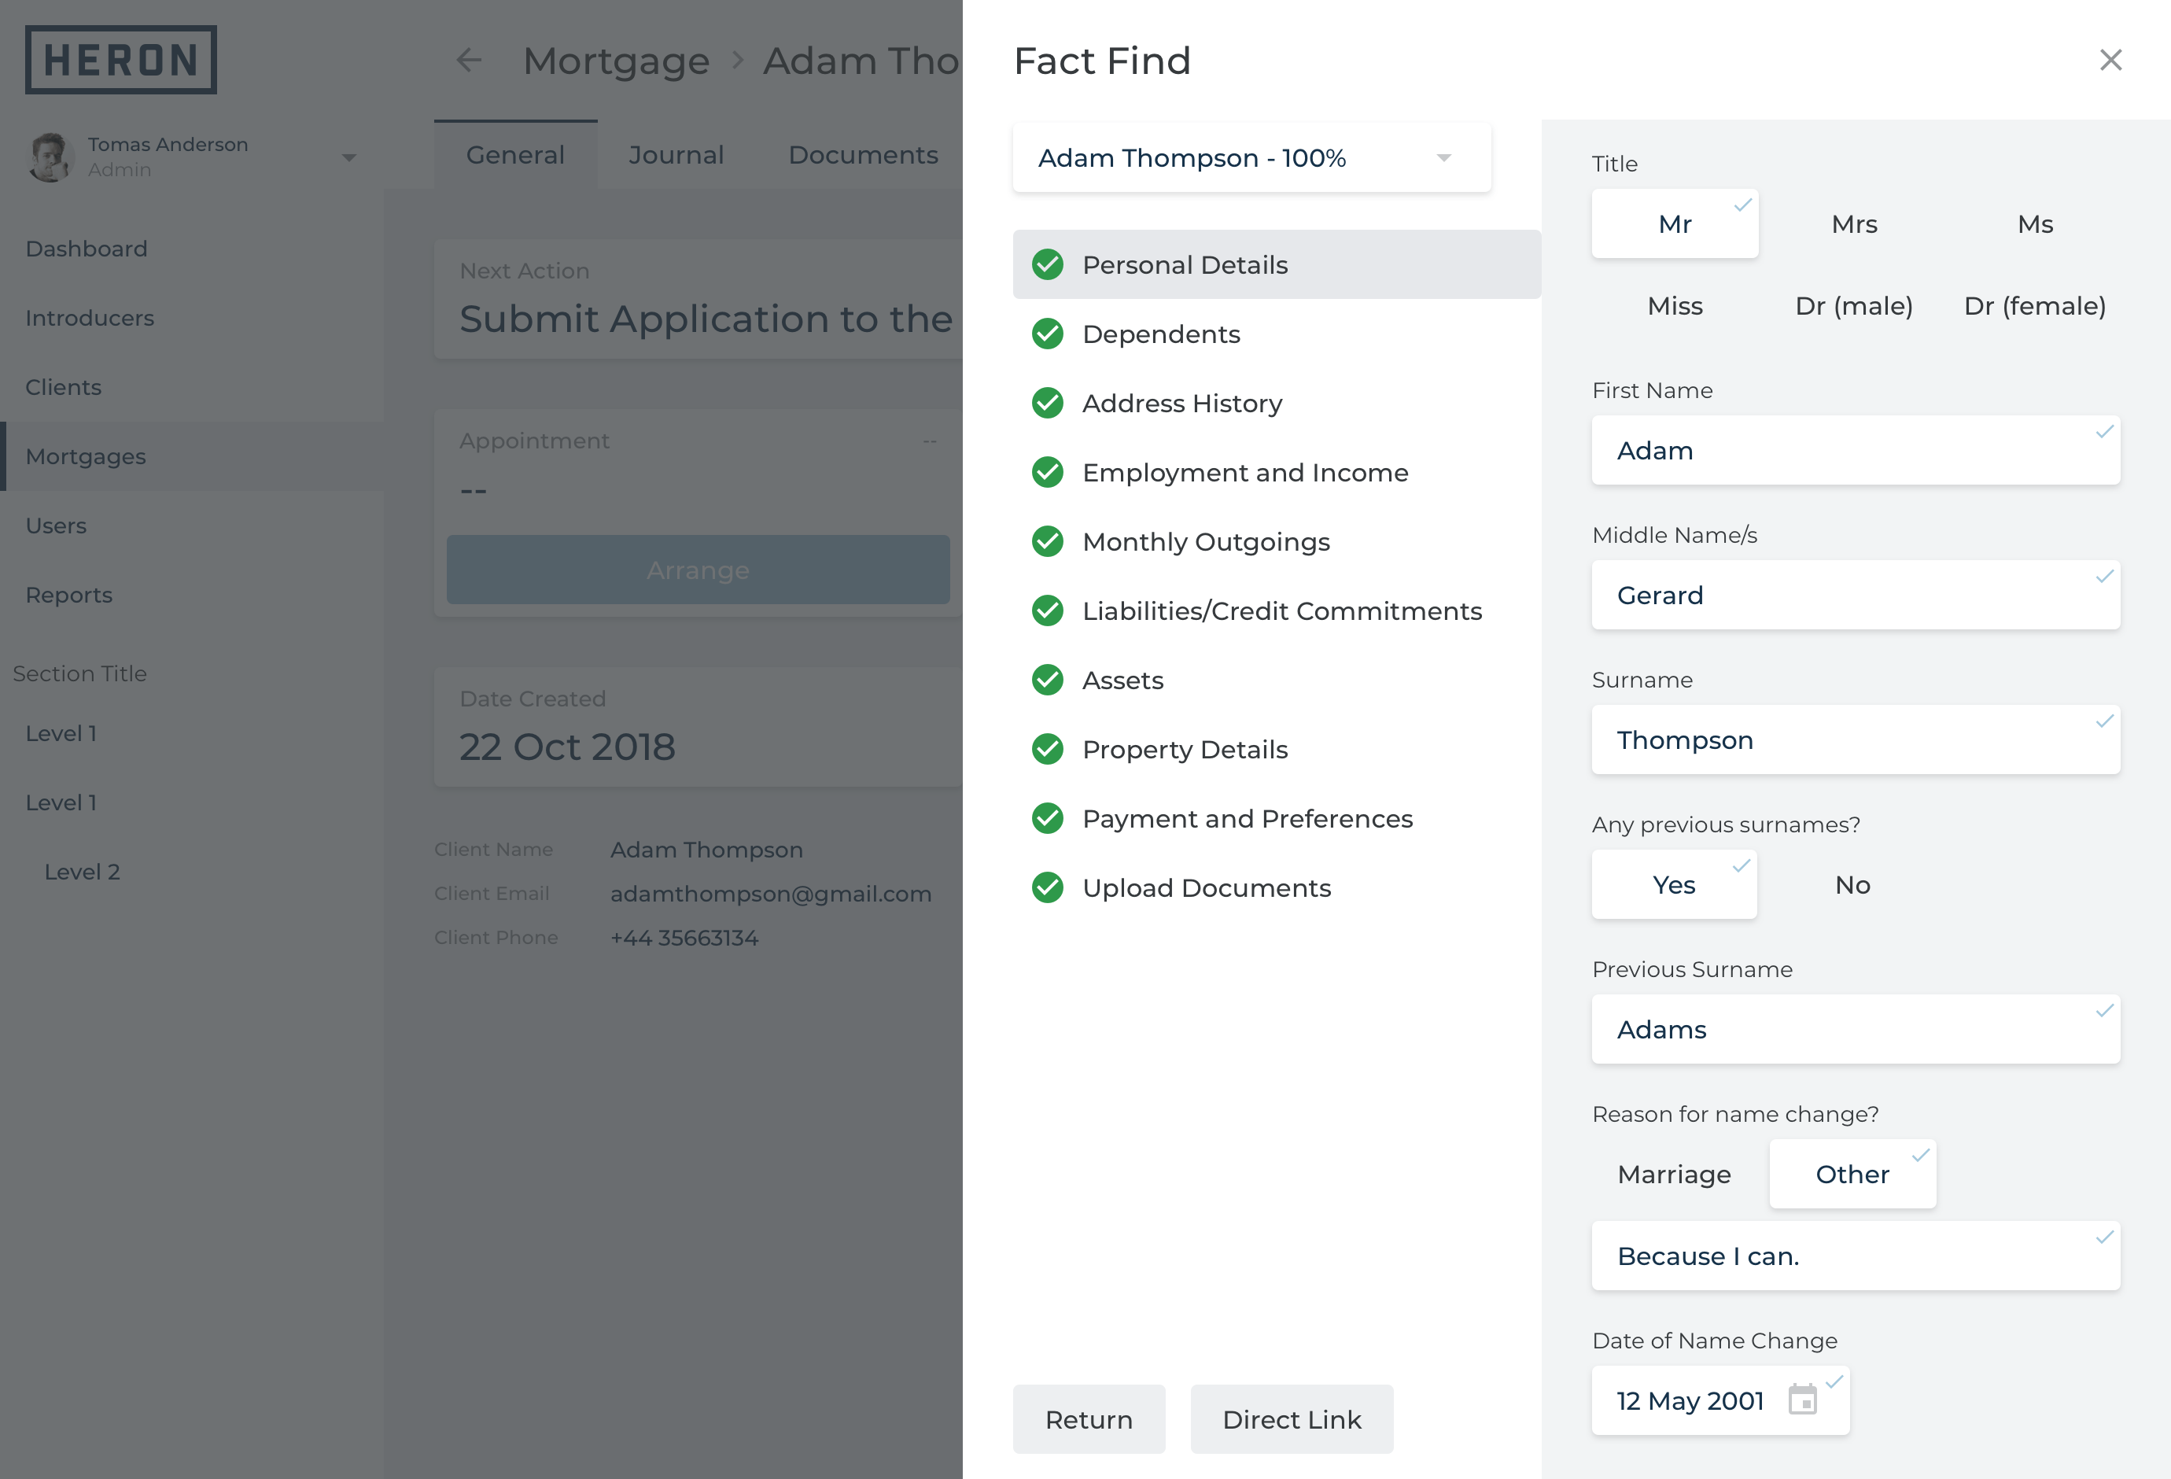The height and width of the screenshot is (1479, 2171).
Task: Click green check icon beside Monthly Outgoings
Action: click(1047, 541)
